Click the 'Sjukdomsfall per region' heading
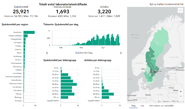 tap(15, 24)
